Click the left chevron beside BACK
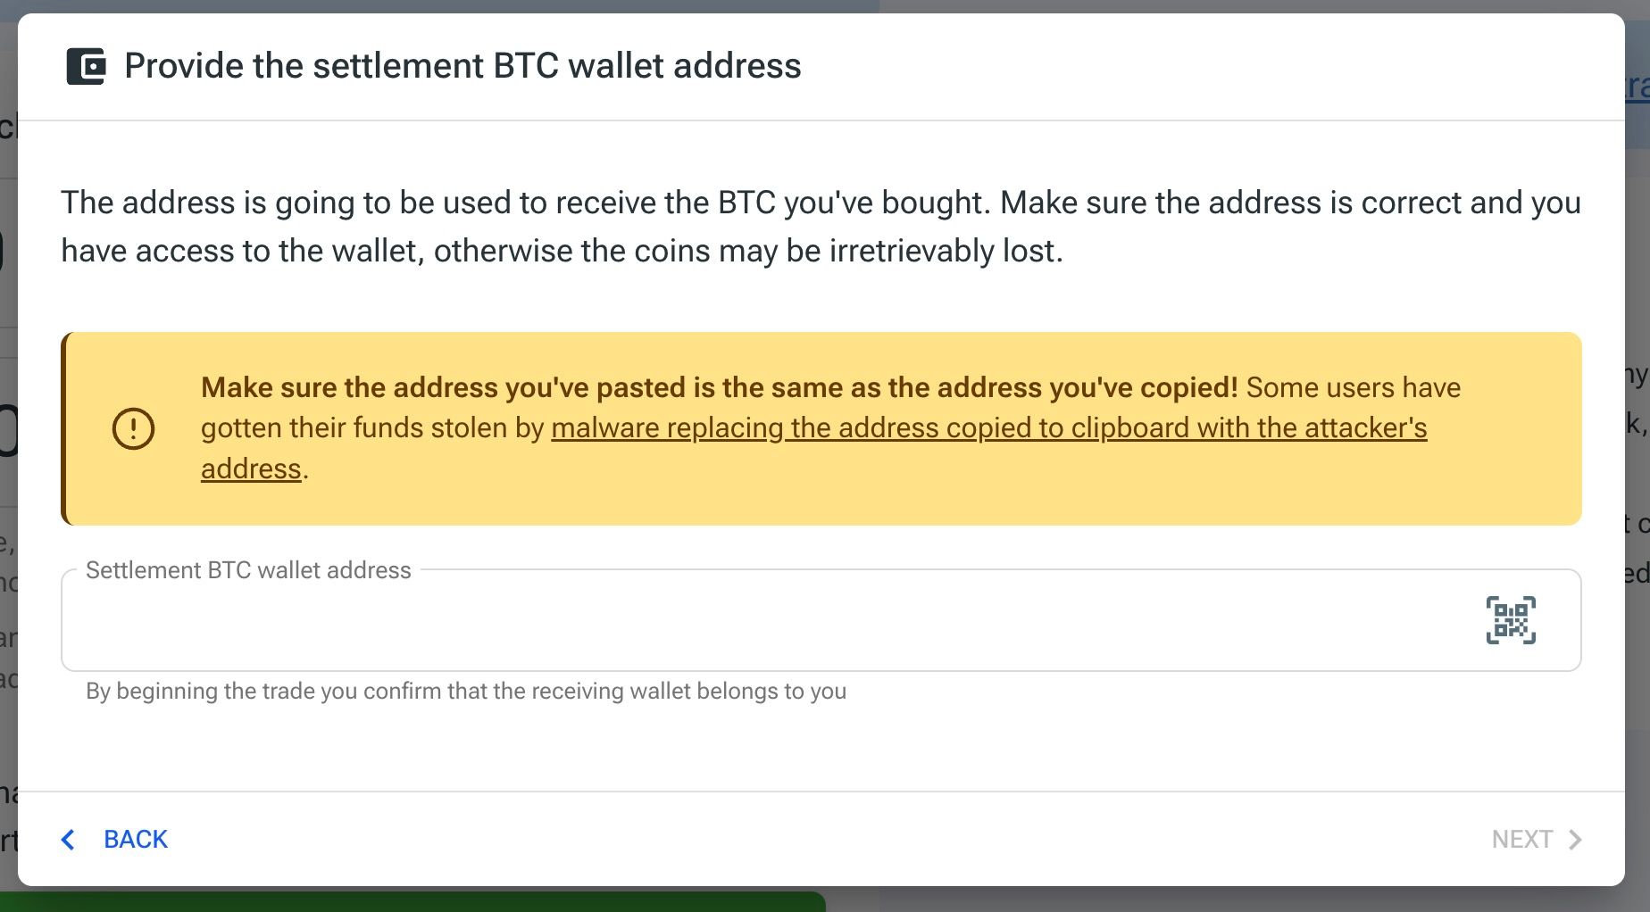The width and height of the screenshot is (1650, 912). coord(68,840)
